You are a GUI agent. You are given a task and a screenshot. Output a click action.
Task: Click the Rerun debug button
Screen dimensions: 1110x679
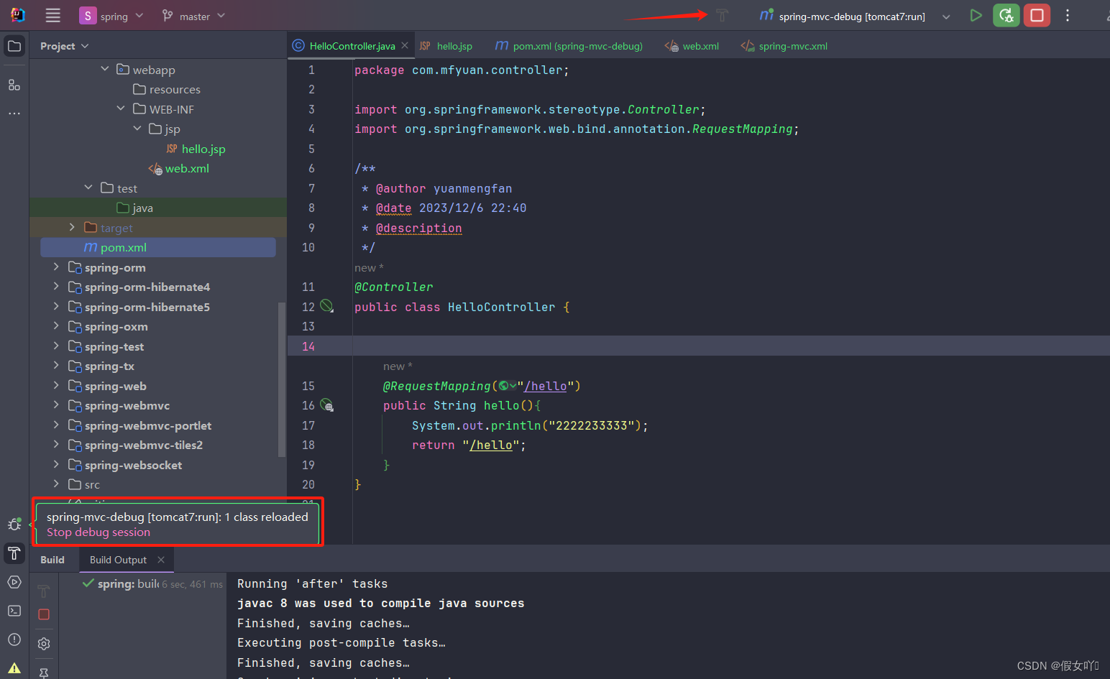[x=1006, y=15]
